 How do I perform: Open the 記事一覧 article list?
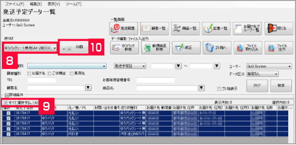tap(216, 29)
